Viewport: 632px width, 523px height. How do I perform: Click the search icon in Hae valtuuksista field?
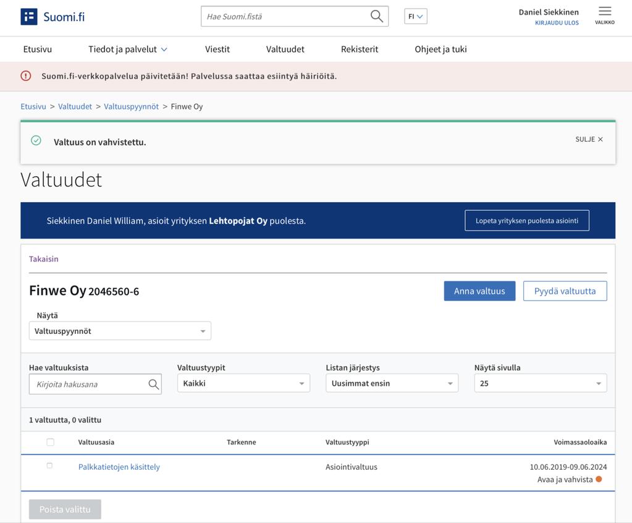click(x=154, y=385)
